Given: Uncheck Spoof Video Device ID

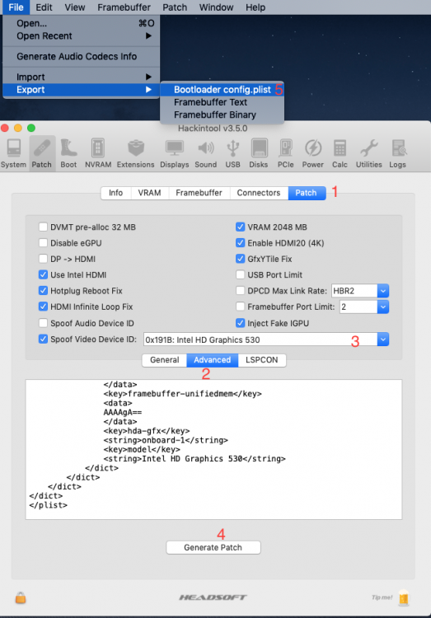Looking at the screenshot, I should [x=43, y=339].
